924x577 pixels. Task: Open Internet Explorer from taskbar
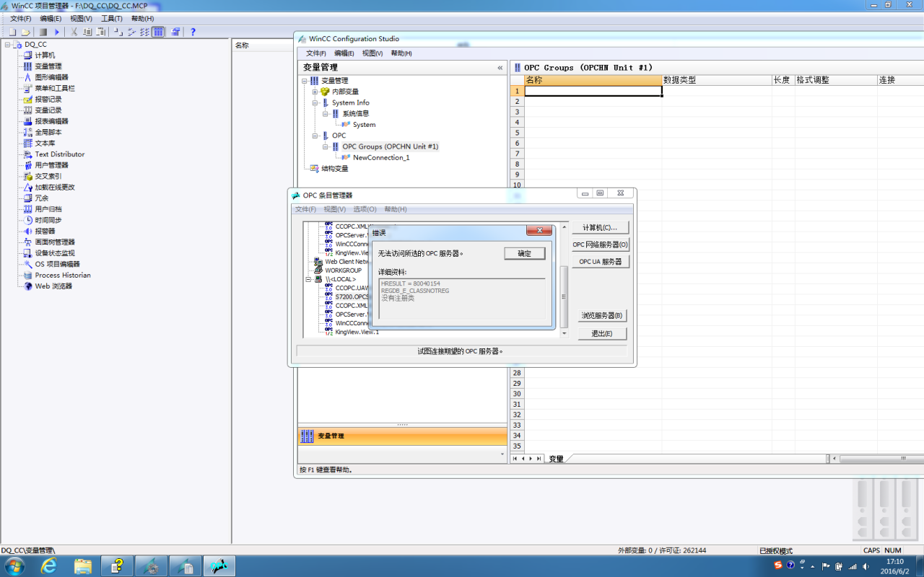[49, 566]
